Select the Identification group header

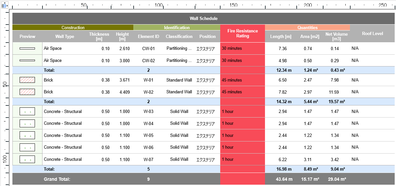pos(176,28)
